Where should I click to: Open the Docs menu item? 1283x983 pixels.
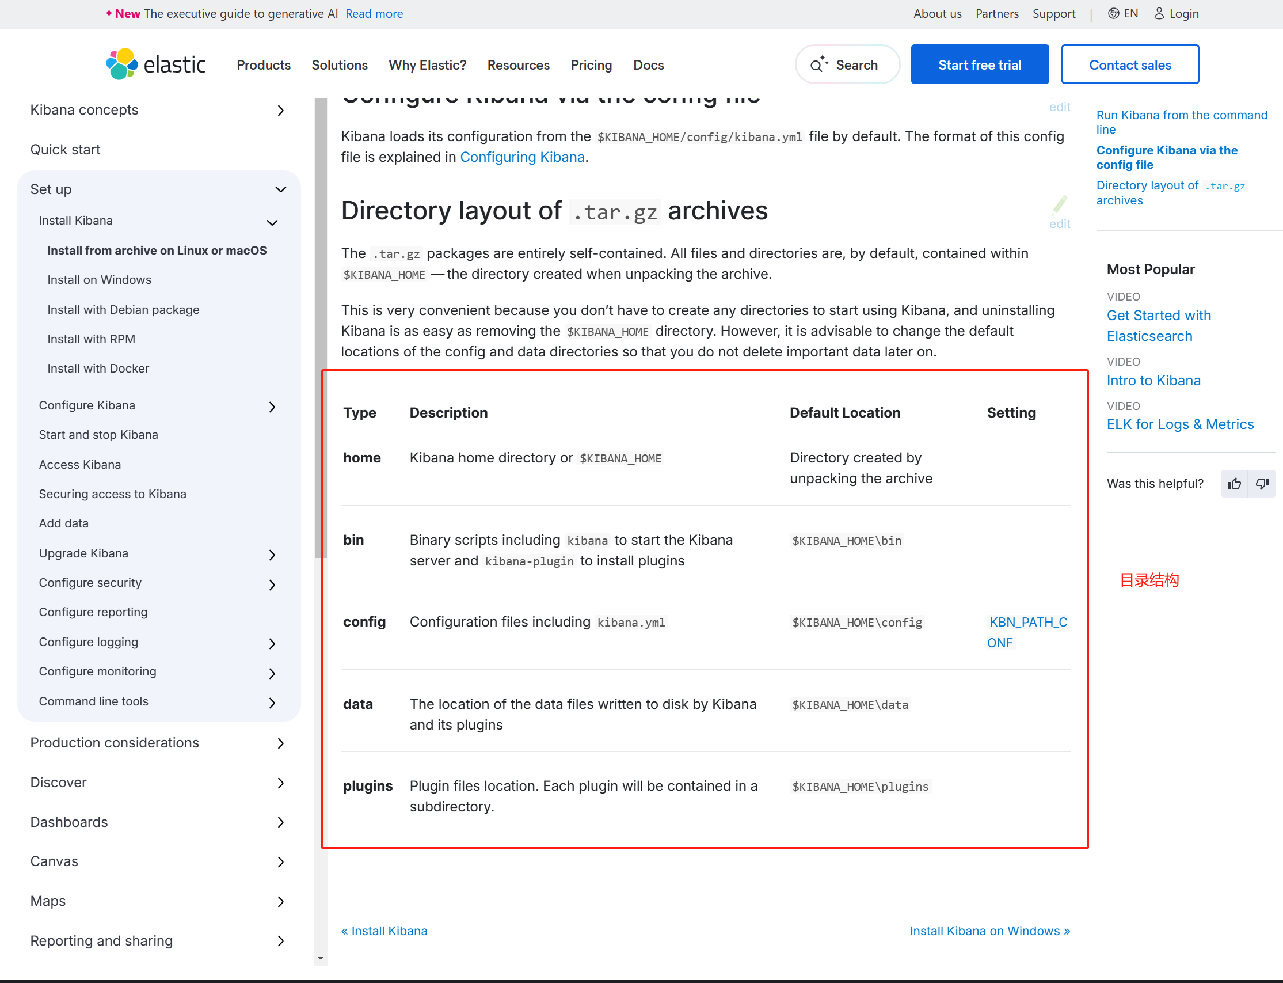[x=648, y=65]
